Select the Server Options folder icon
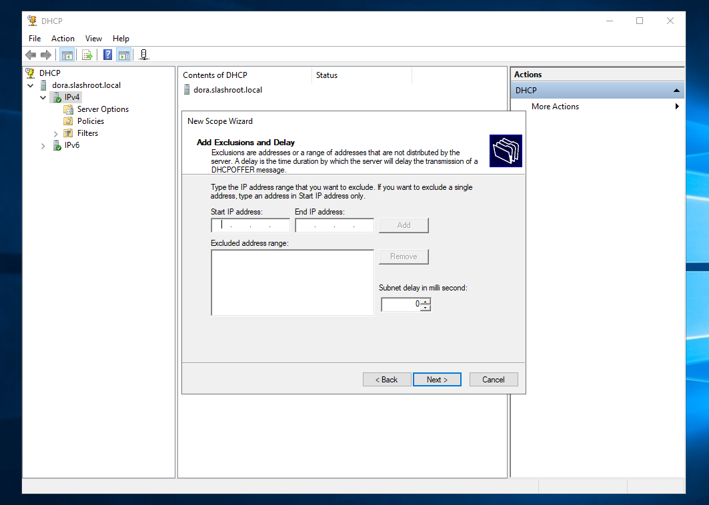 [x=68, y=109]
